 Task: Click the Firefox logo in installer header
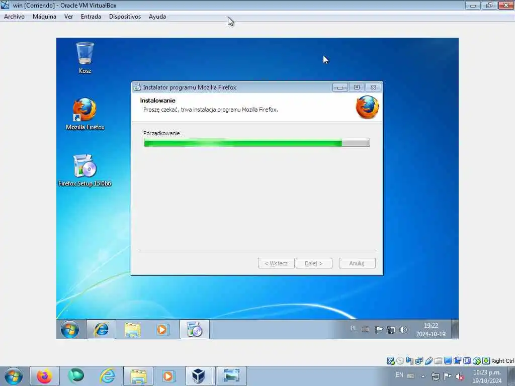[x=367, y=107]
